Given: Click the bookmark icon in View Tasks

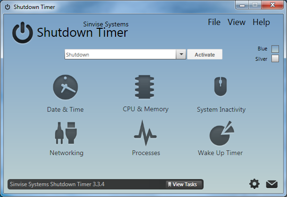Looking at the screenshot, I should [x=170, y=184].
